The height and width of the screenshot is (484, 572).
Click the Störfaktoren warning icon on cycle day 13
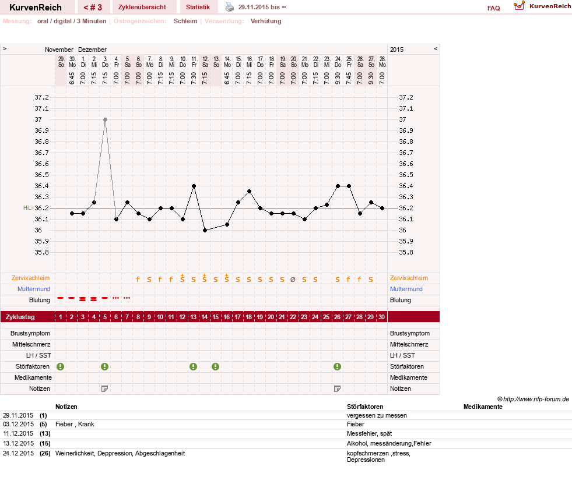pos(194,367)
